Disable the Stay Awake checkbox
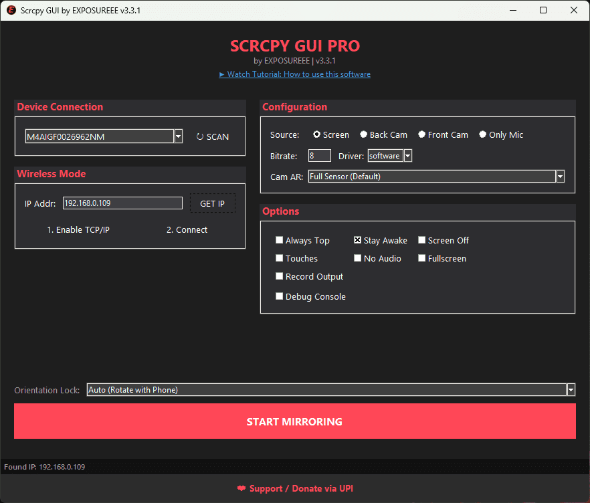 [358, 241]
